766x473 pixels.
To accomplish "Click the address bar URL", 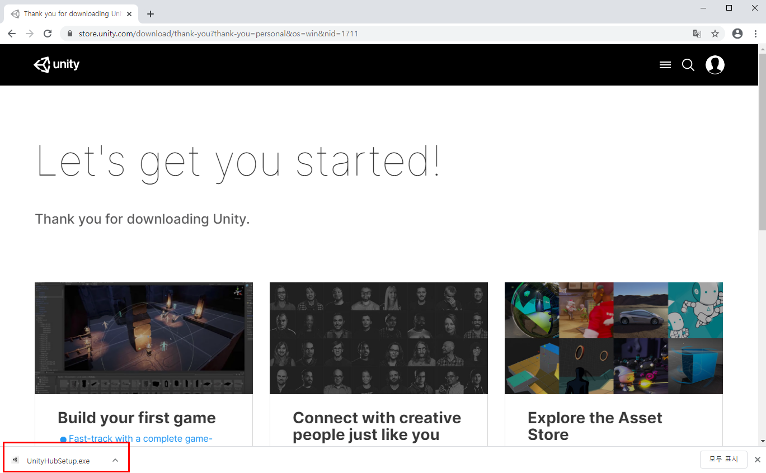I will pyautogui.click(x=218, y=34).
